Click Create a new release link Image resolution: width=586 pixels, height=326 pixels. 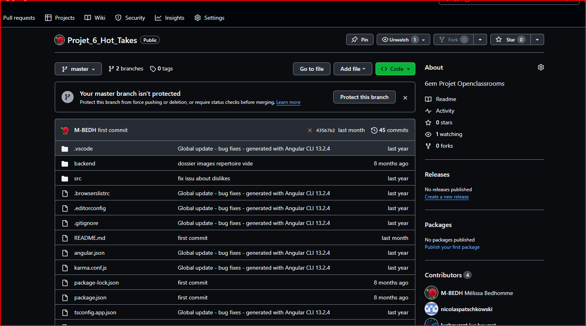click(446, 197)
